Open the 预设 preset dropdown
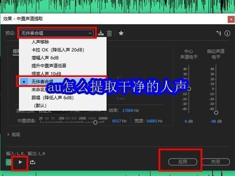 (x=56, y=33)
